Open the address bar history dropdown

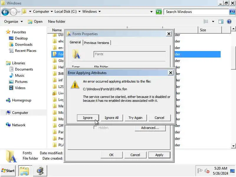click(151, 12)
